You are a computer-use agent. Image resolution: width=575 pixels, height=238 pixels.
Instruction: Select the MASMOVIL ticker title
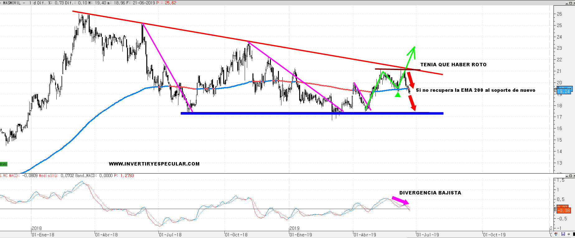click(12, 3)
